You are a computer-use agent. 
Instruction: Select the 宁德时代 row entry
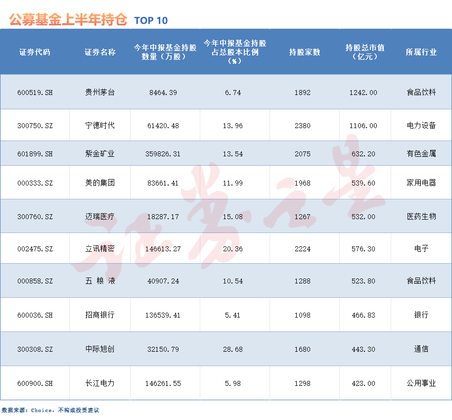click(99, 125)
